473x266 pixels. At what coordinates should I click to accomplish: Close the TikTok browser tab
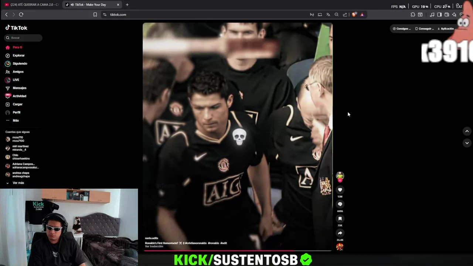(118, 5)
